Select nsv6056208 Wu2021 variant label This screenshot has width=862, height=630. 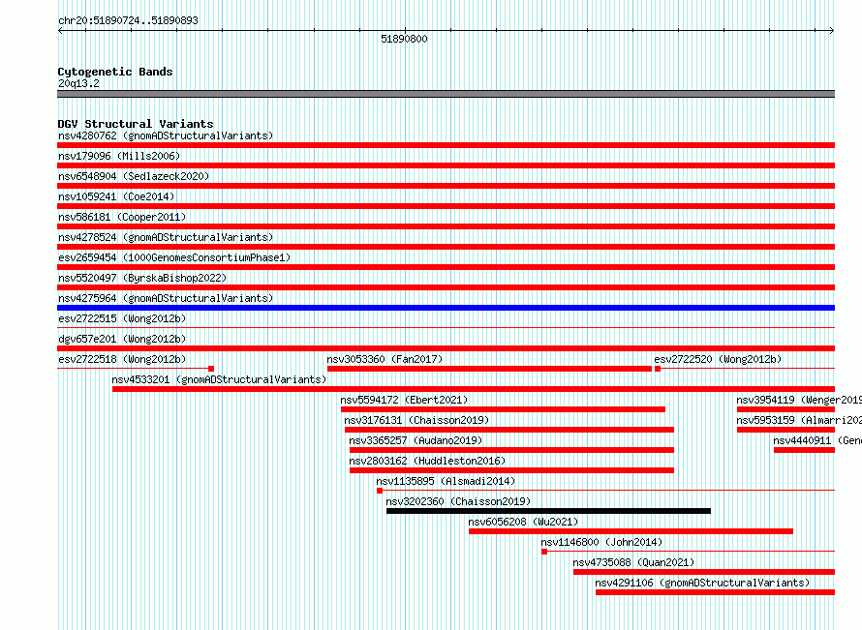pyautogui.click(x=523, y=522)
